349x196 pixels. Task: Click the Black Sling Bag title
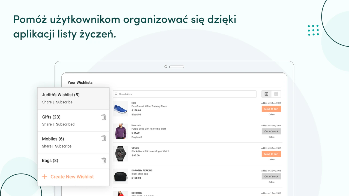point(140,174)
